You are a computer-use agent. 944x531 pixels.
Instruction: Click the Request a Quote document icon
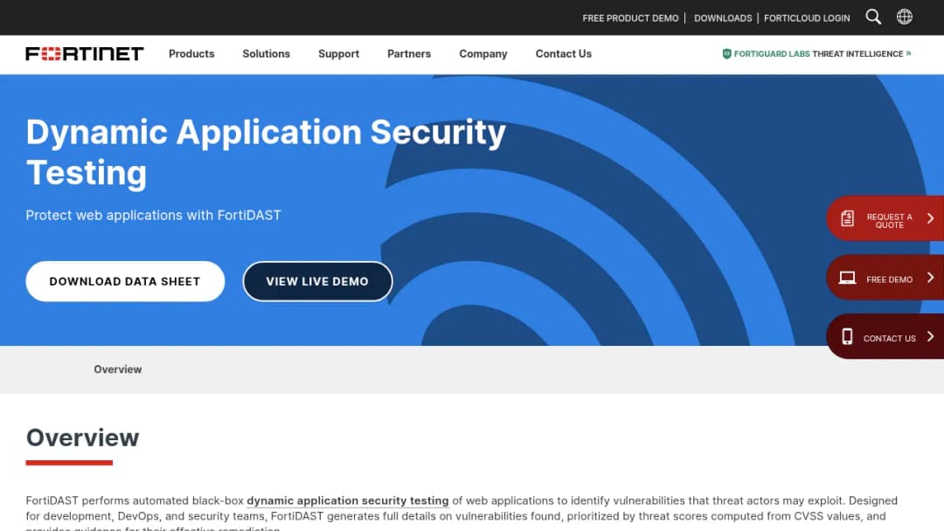[x=847, y=218]
